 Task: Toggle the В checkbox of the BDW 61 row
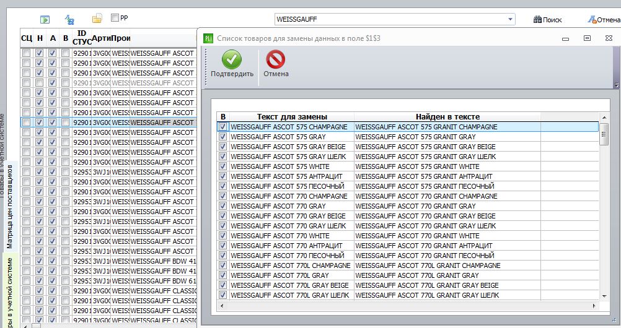[65, 280]
